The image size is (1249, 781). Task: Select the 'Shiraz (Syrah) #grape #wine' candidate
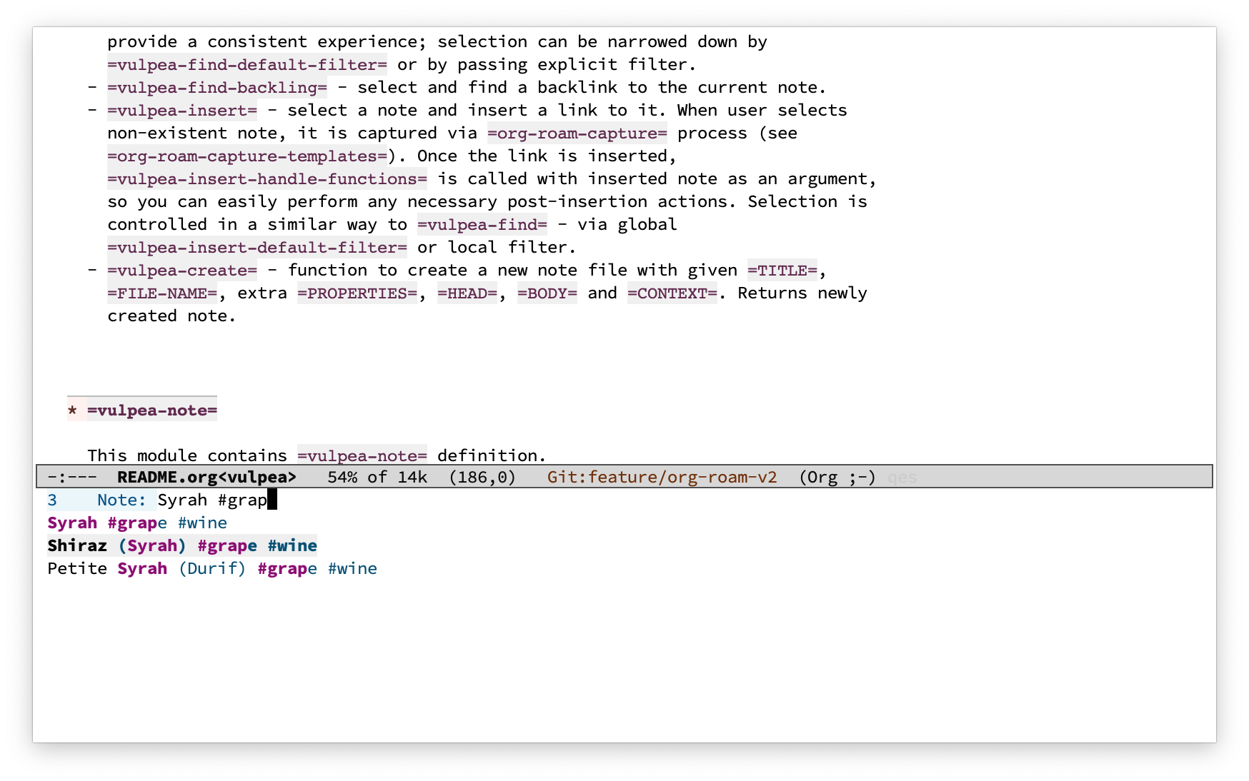[x=182, y=545]
